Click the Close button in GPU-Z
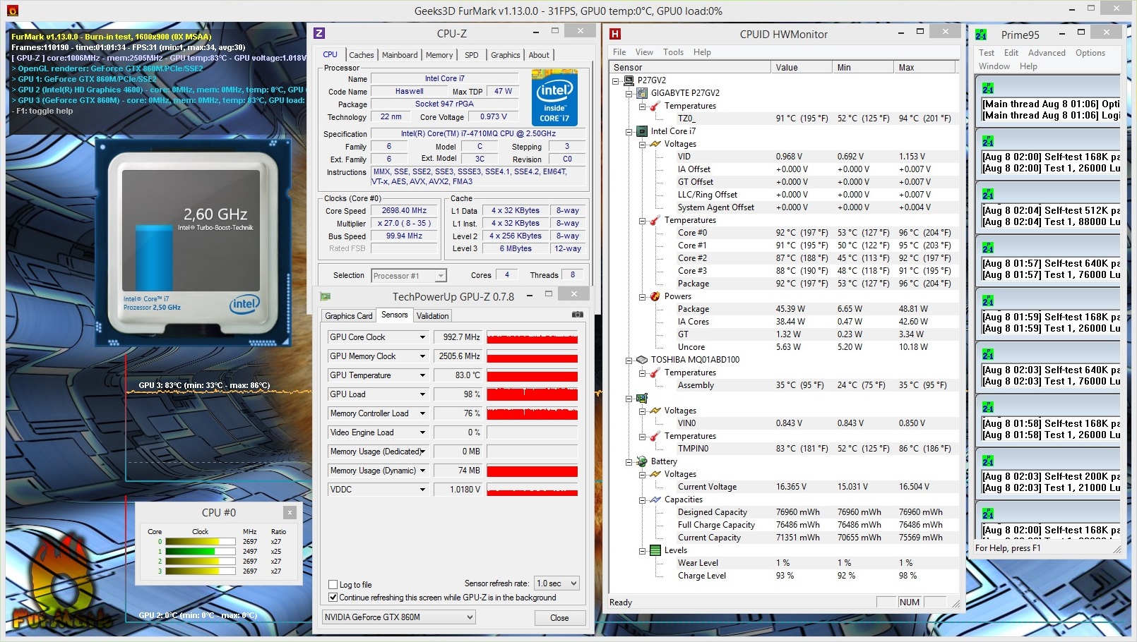 pyautogui.click(x=559, y=618)
